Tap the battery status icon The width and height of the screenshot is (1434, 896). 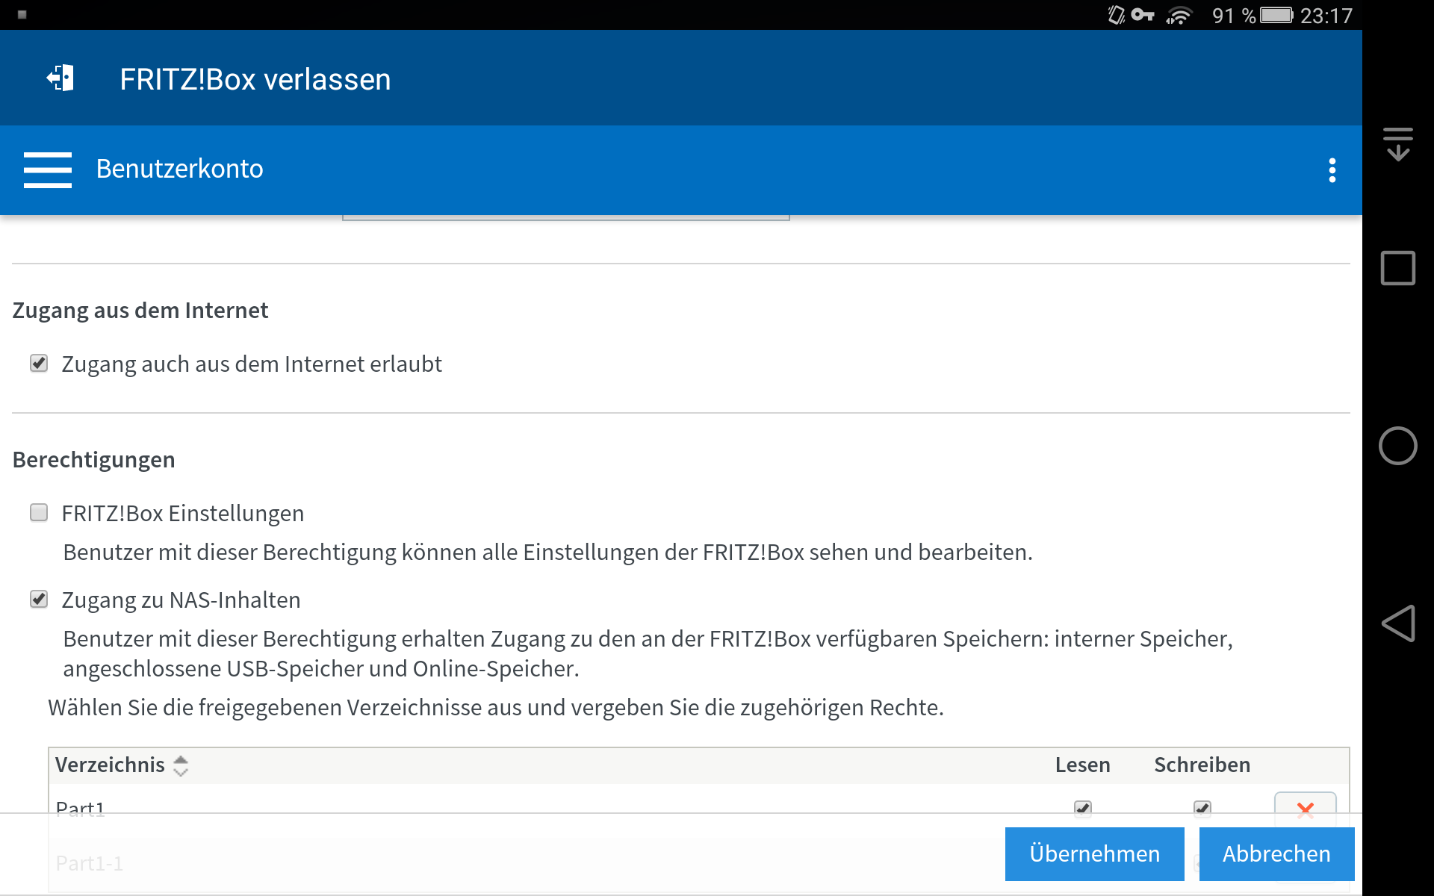(1276, 15)
